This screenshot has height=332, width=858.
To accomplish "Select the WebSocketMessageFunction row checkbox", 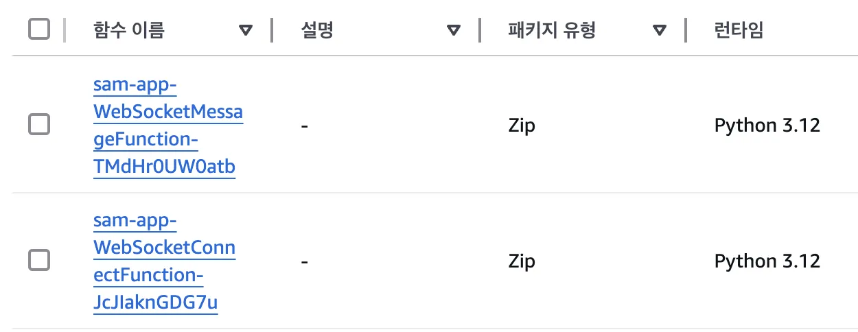I will pyautogui.click(x=39, y=125).
